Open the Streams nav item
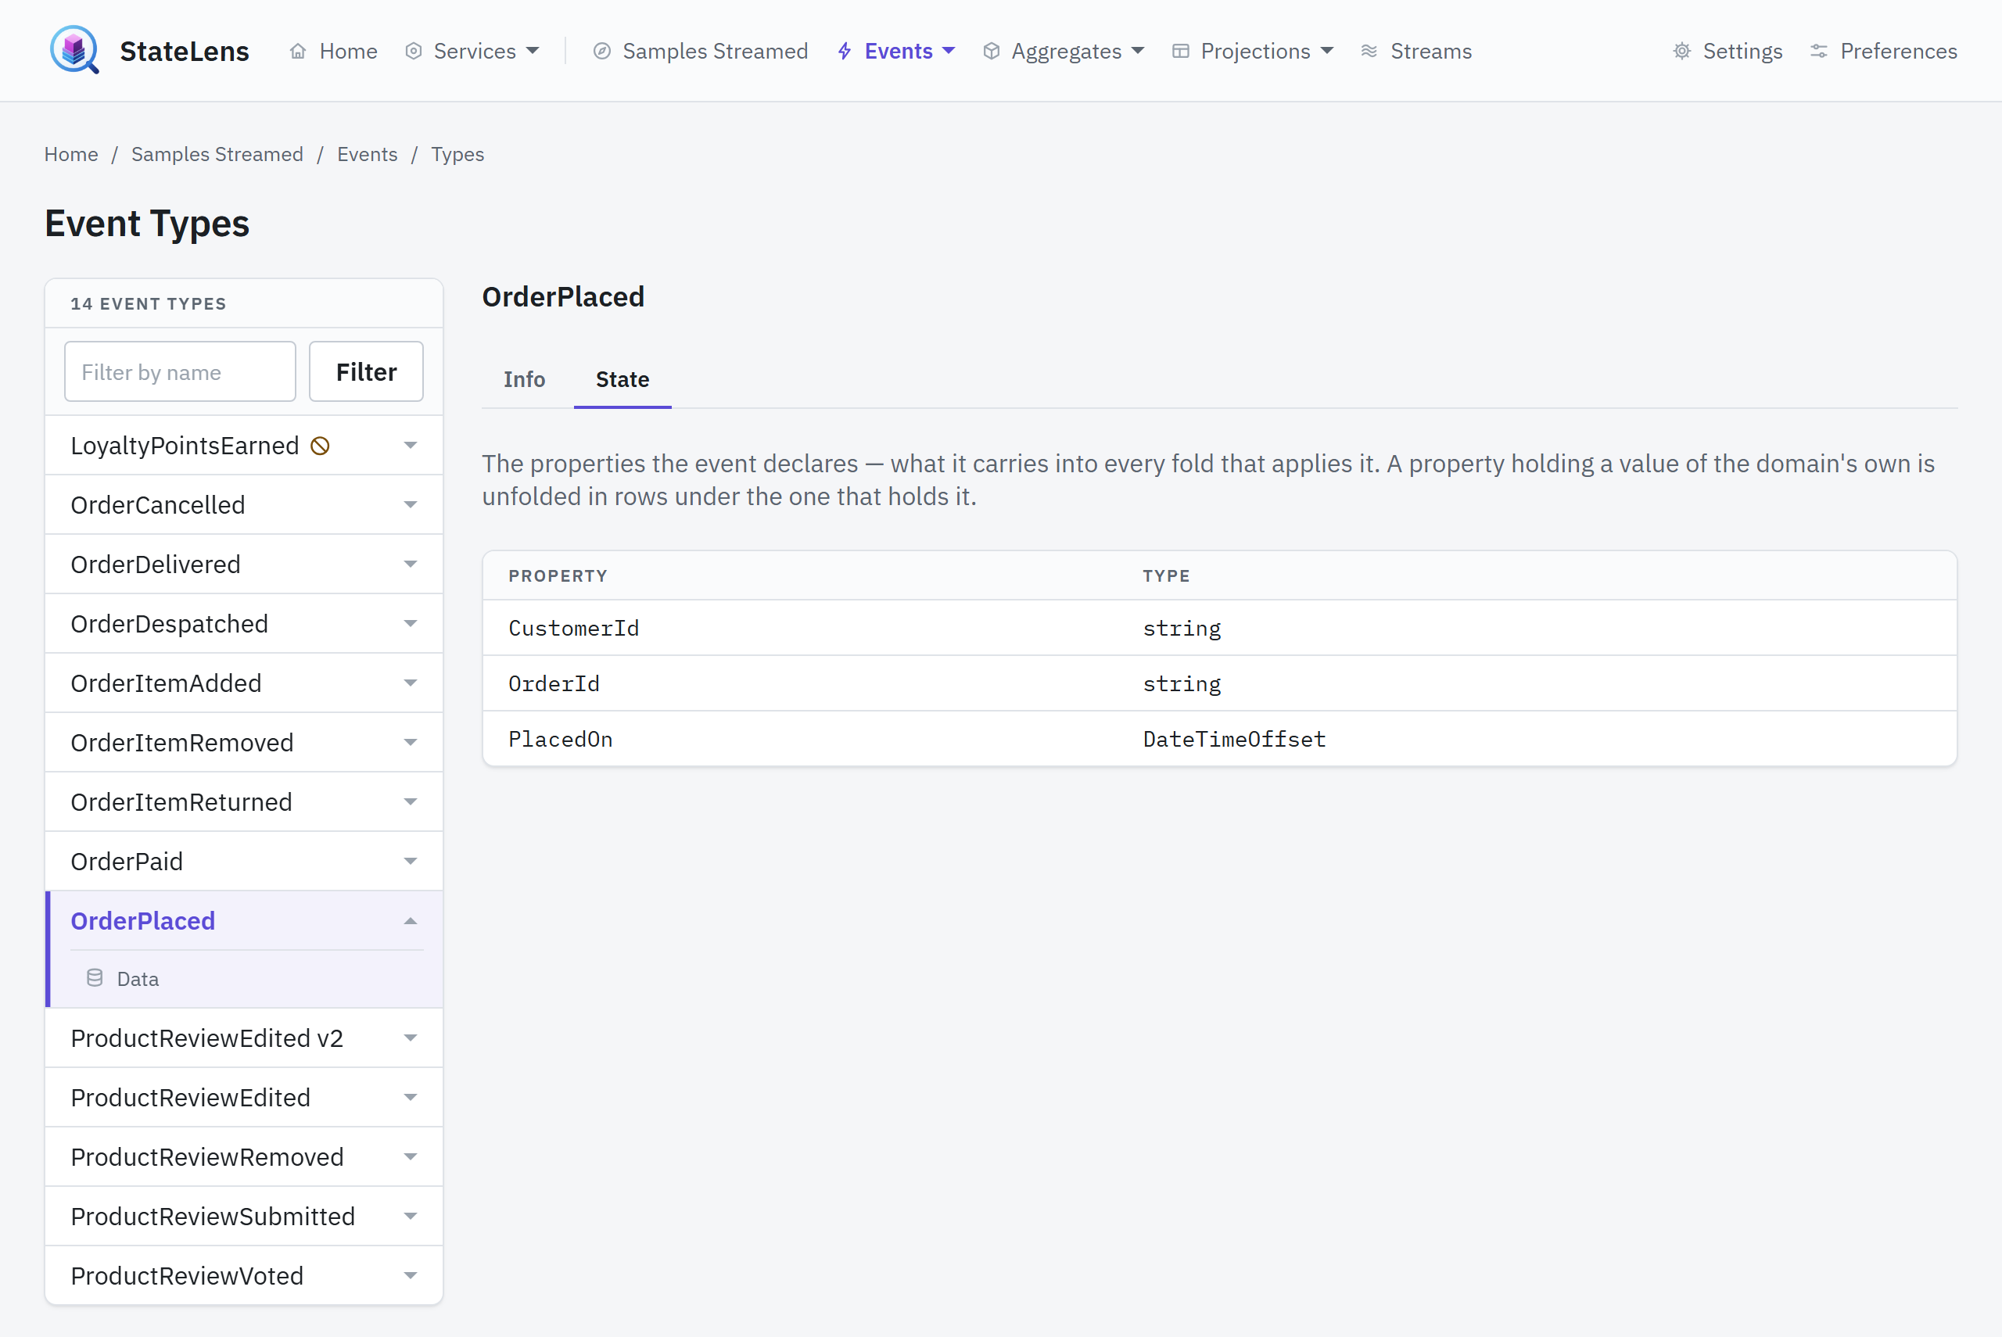This screenshot has height=1337, width=2002. [1416, 51]
